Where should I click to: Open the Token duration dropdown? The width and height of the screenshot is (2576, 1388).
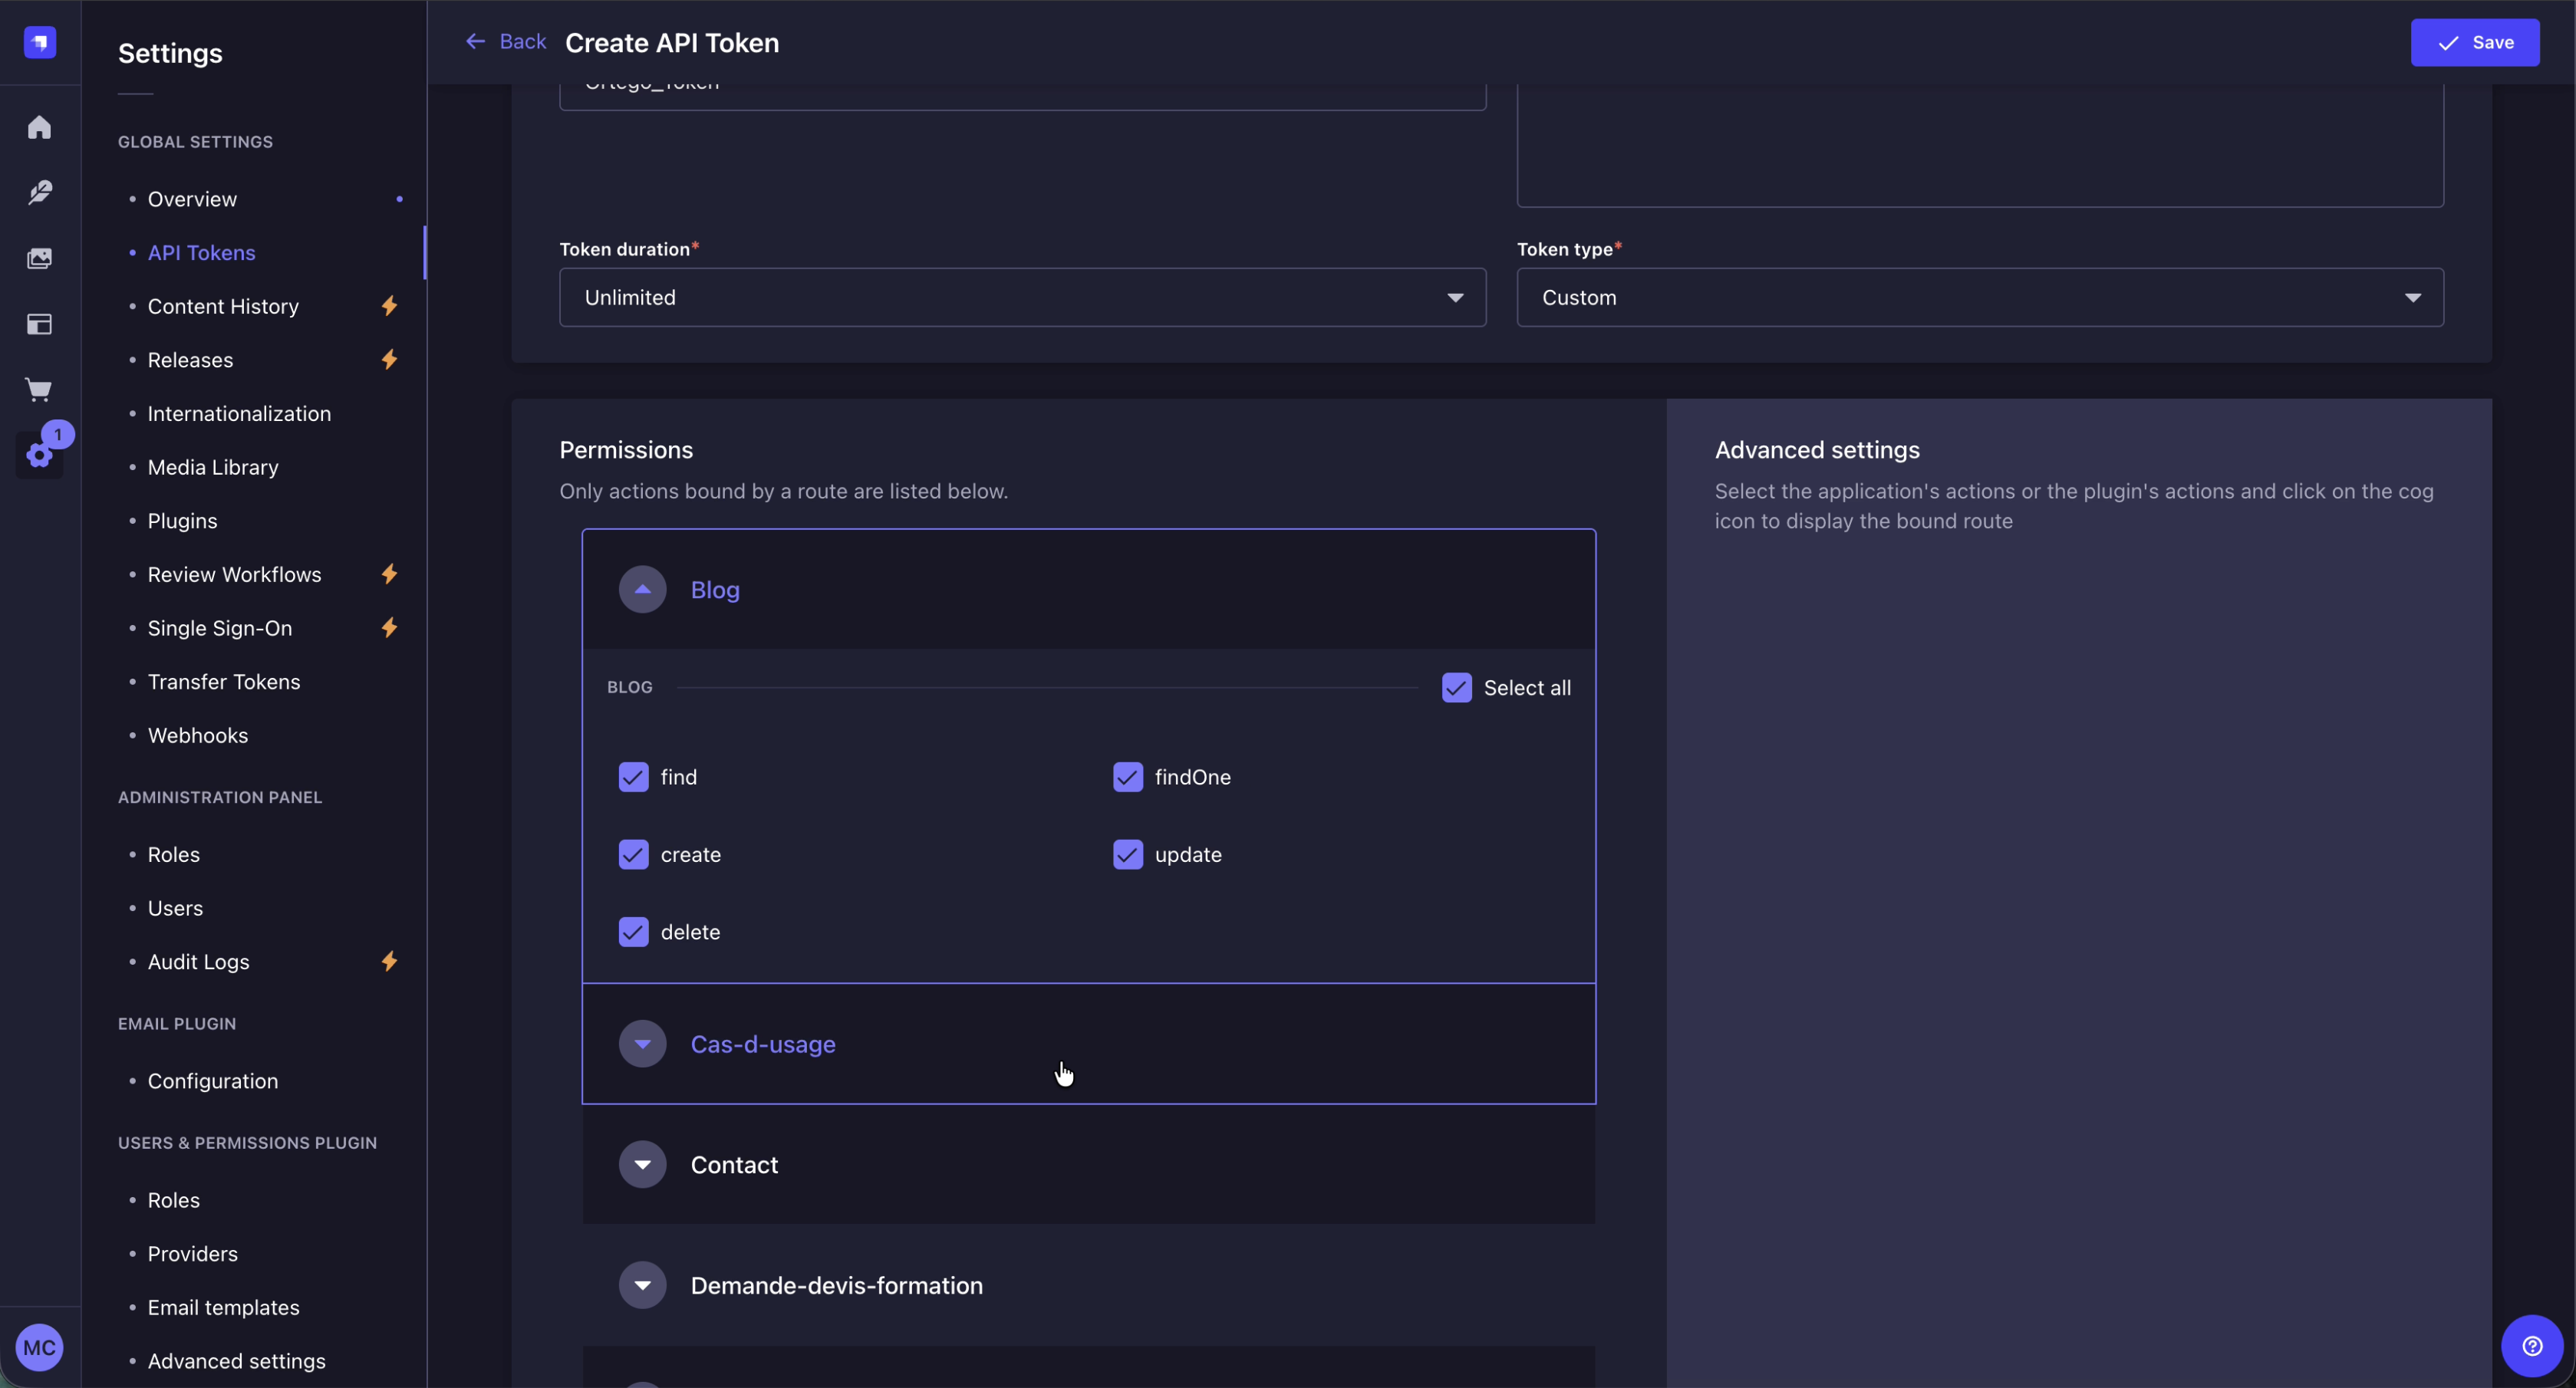point(1021,297)
